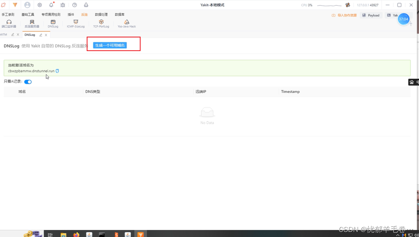The height and width of the screenshot is (237, 419).
Task: Close the MITM tab
Action: click(x=18, y=35)
